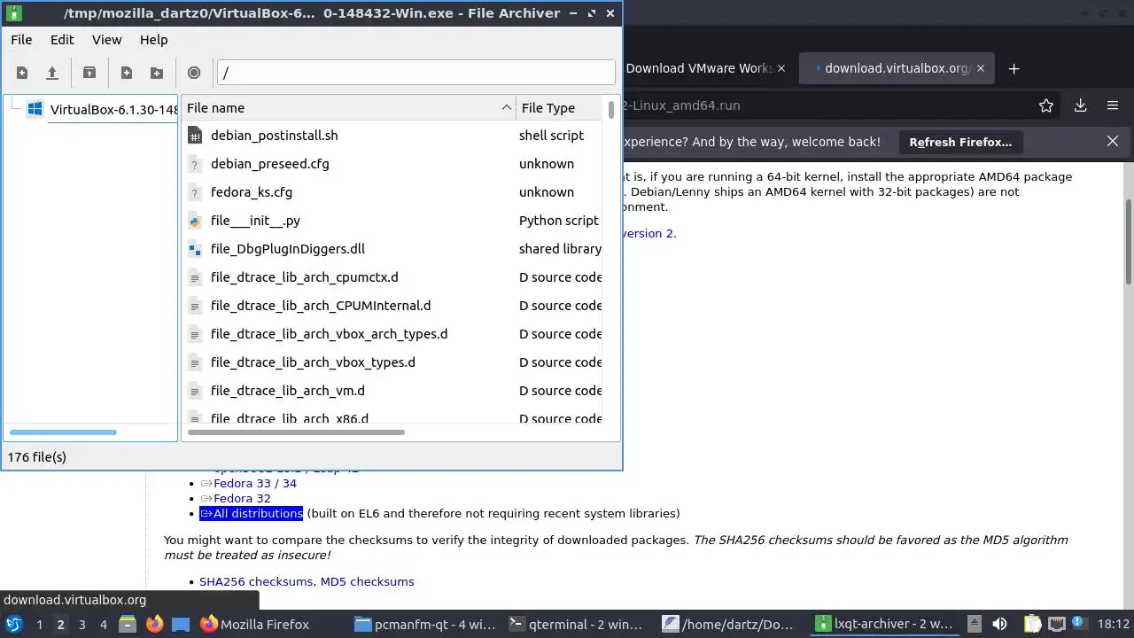Image resolution: width=1134 pixels, height=638 pixels.
Task: Open the Fedora 33 / 34 link
Action: click(x=254, y=483)
